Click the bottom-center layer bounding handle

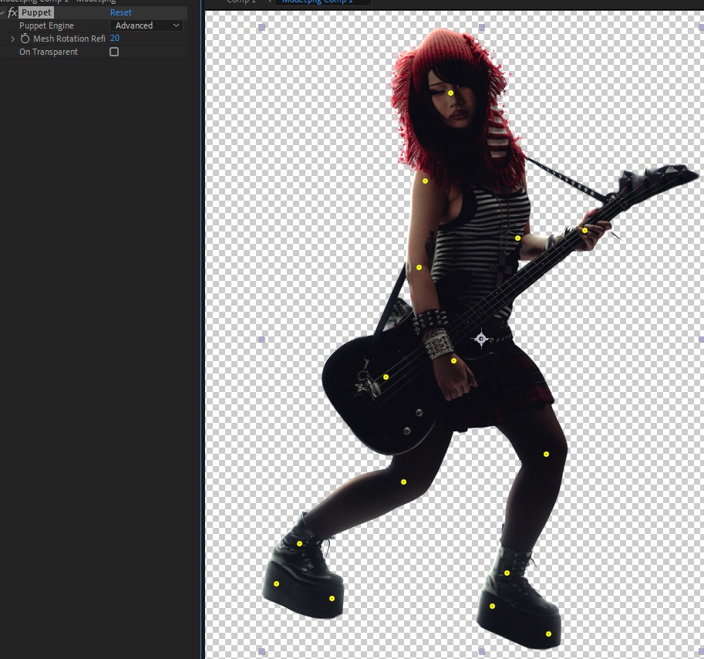click(482, 651)
